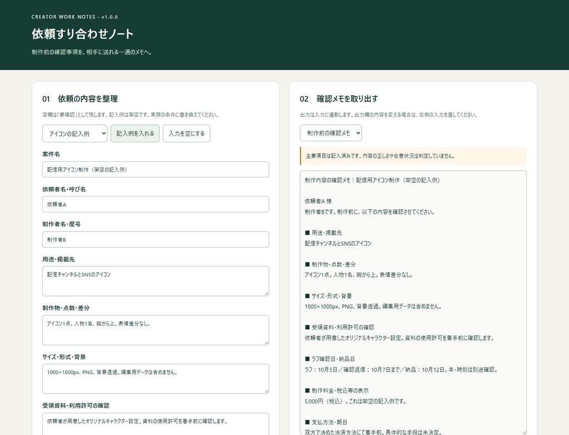569x435 pixels.
Task: Clear the form with 入力を空にする
Action: point(187,134)
